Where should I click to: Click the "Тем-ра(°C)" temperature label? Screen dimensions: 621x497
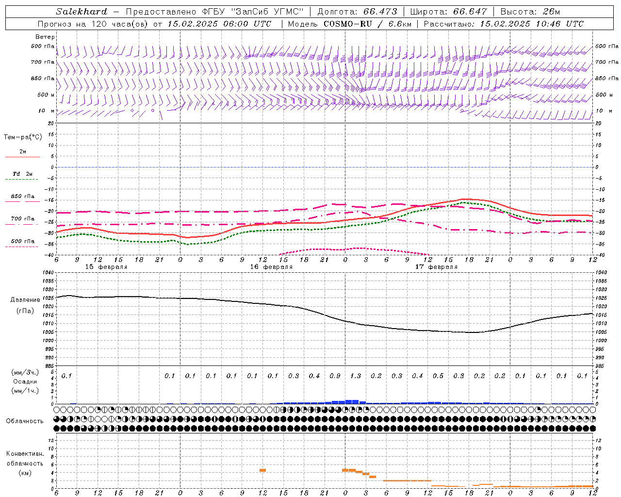[23, 137]
